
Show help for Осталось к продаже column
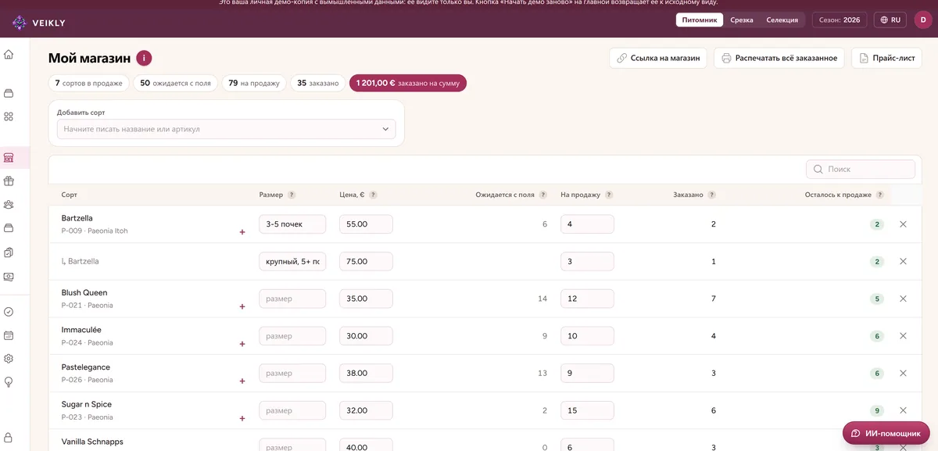point(880,195)
